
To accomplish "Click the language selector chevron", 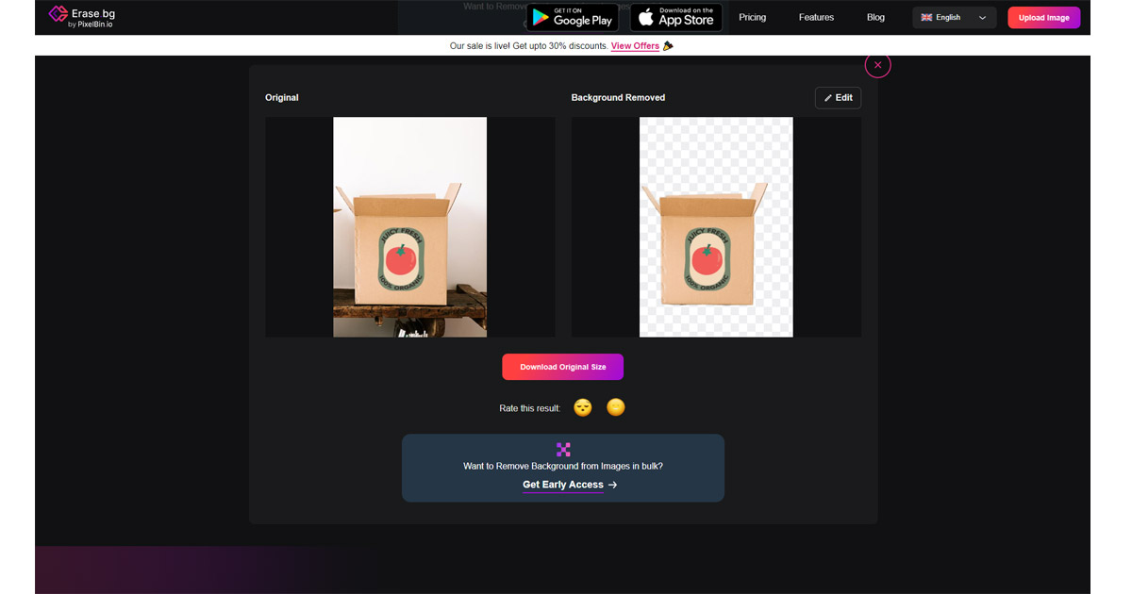I will click(x=982, y=18).
